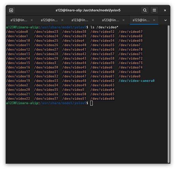Click the /dev/video52 entry

pos(102,32)
